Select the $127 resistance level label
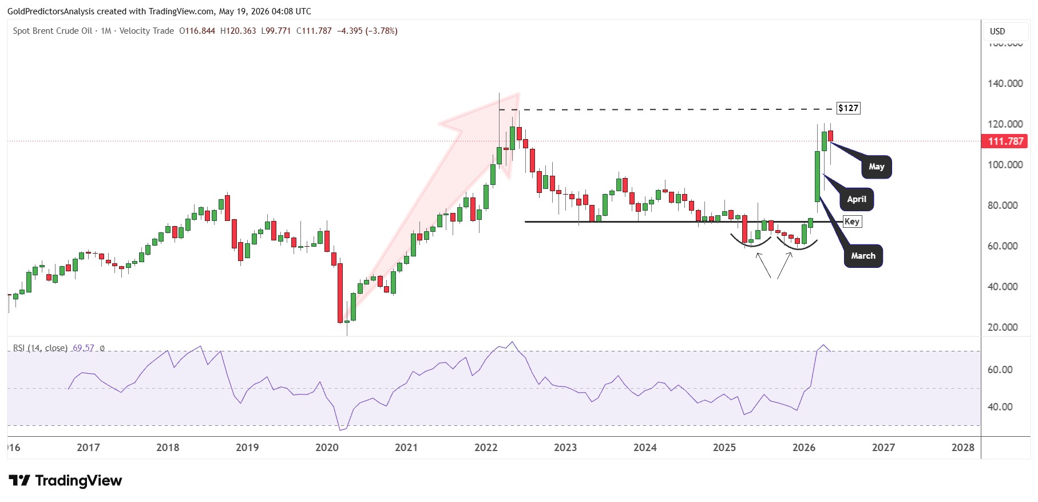Image resolution: width=1038 pixels, height=502 pixels. point(848,108)
